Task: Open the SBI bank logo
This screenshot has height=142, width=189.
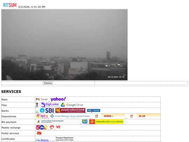Action: 47,110
